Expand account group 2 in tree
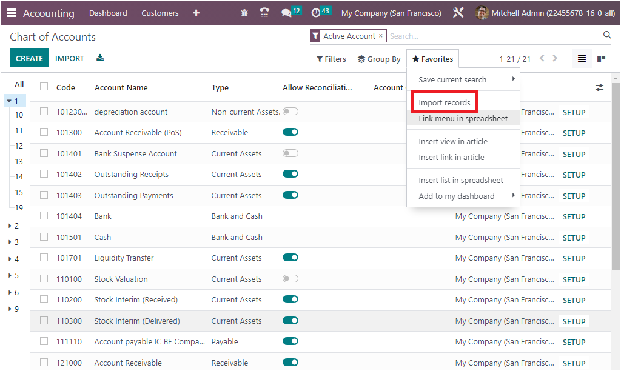The width and height of the screenshot is (621, 371). pos(10,226)
